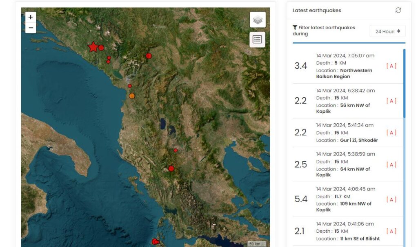Click [A] tag for 4:06:45 am quake

391,199
